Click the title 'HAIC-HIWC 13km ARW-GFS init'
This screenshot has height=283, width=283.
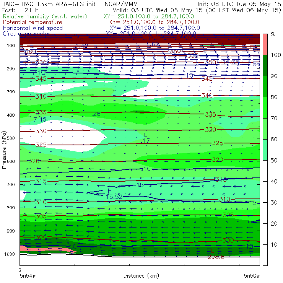(x=49, y=4)
